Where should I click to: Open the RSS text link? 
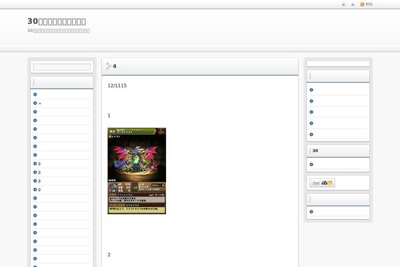pyautogui.click(x=369, y=5)
